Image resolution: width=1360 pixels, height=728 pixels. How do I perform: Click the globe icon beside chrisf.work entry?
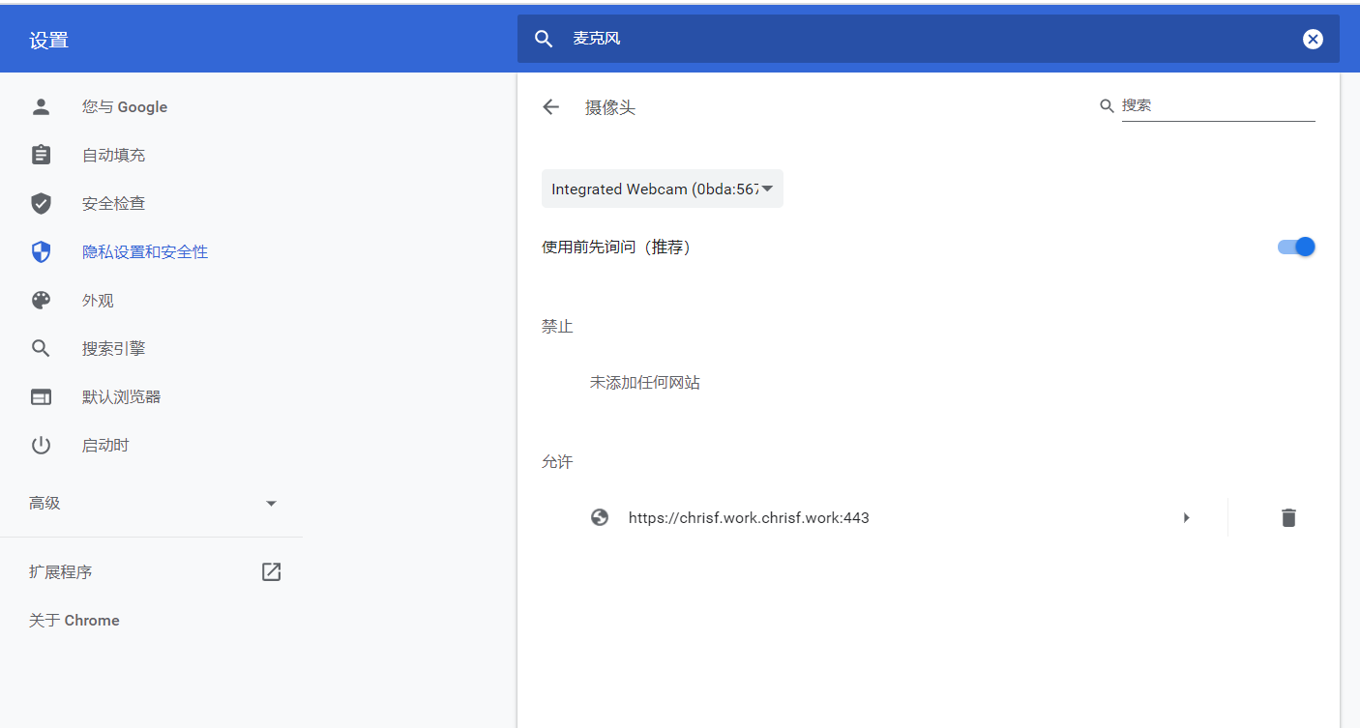pyautogui.click(x=600, y=517)
